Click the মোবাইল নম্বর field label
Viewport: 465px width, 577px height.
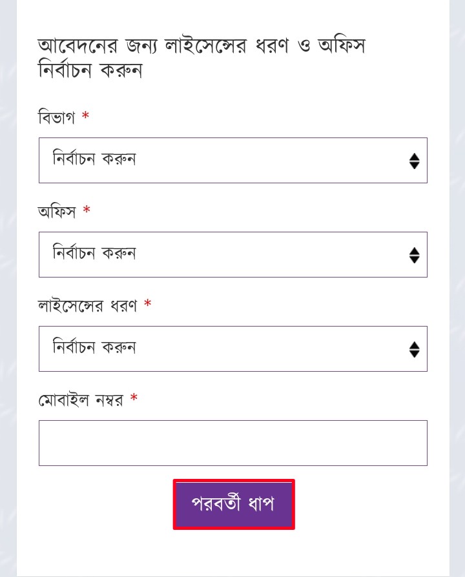81,400
